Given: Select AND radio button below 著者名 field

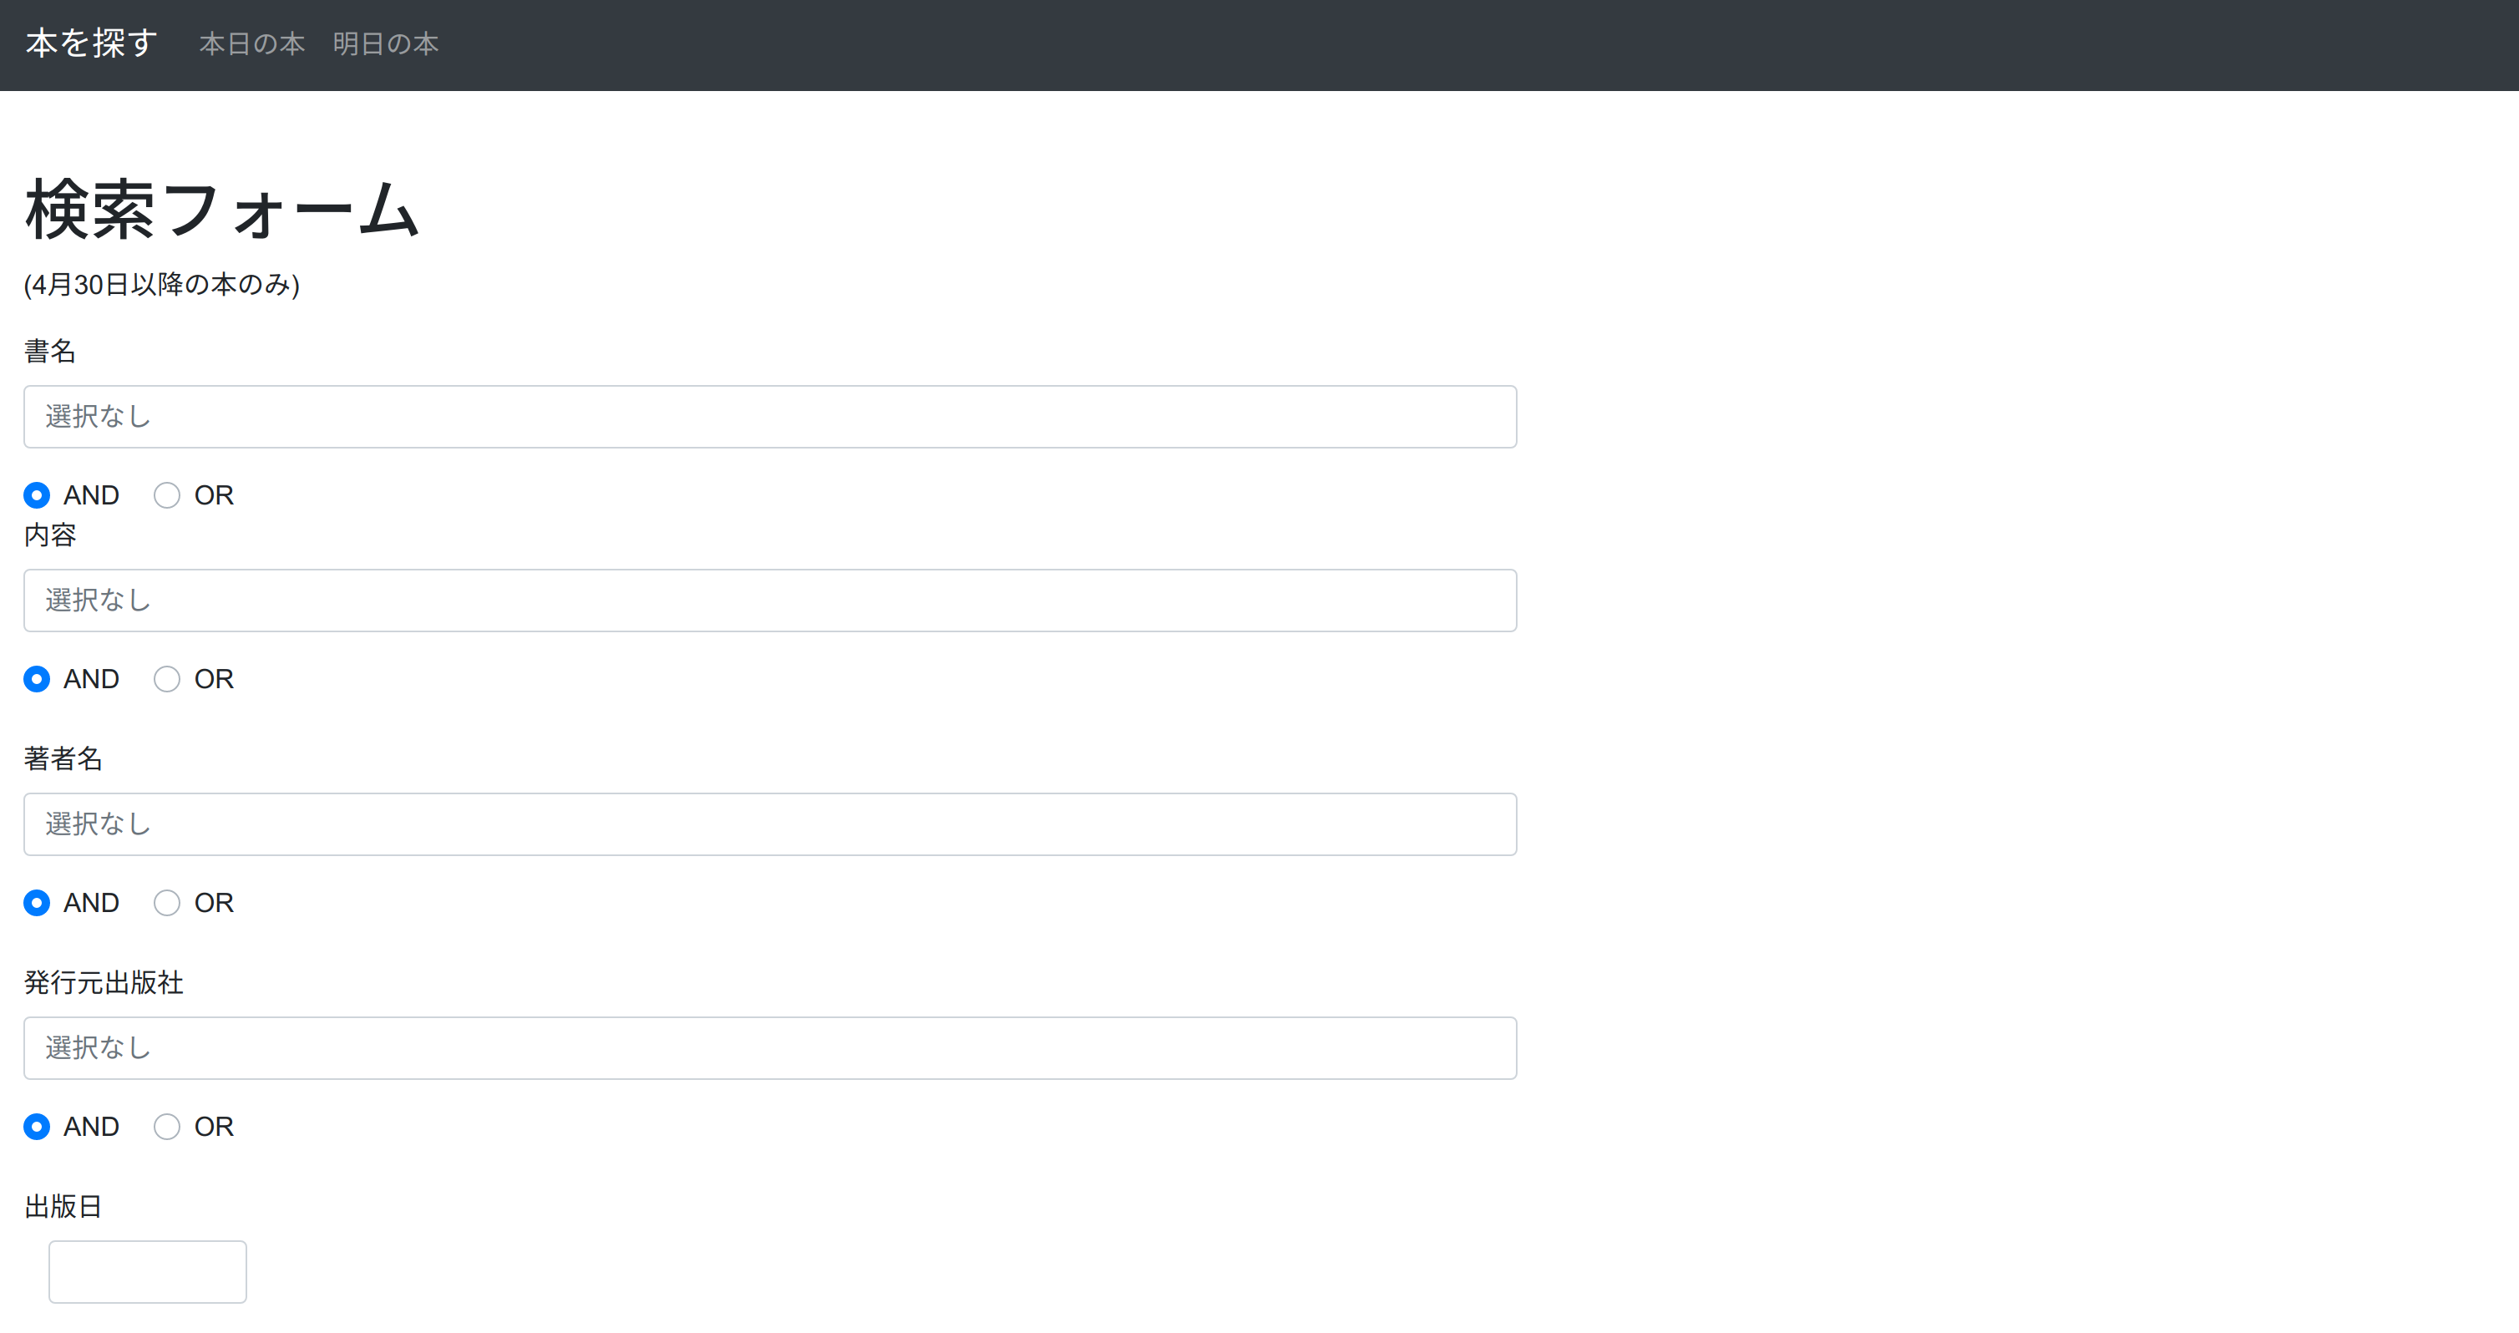Looking at the screenshot, I should [x=36, y=903].
